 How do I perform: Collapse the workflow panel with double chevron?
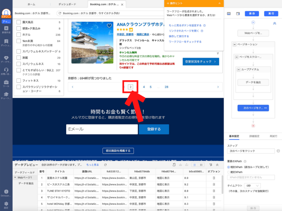275,23
